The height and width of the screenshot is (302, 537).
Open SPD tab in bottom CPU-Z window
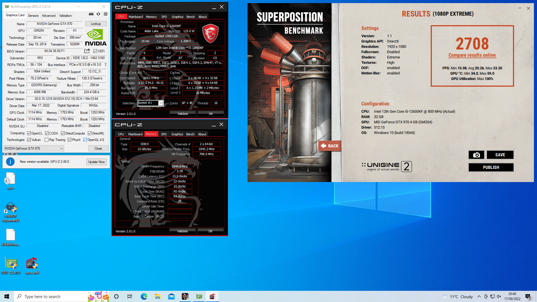164,134
